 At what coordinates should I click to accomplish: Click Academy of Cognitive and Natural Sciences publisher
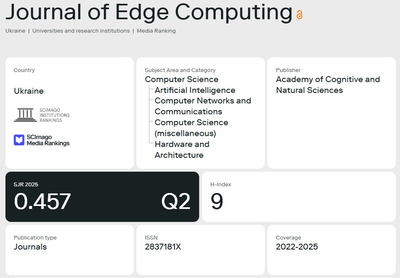tap(328, 85)
